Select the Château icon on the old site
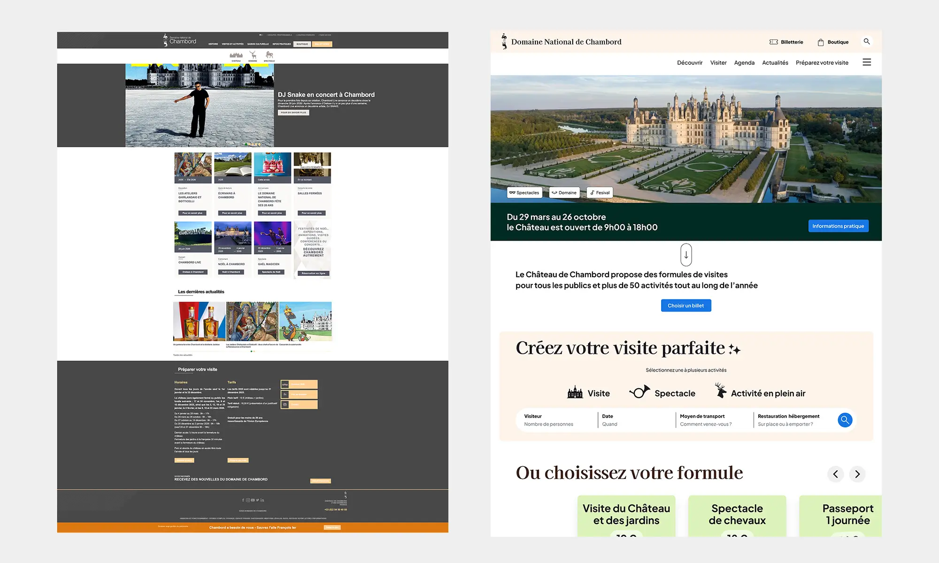This screenshot has height=563, width=939. point(237,55)
